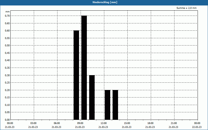208x130 pixels.
Task: Click the 18:00 time label
Action: (151, 123)
